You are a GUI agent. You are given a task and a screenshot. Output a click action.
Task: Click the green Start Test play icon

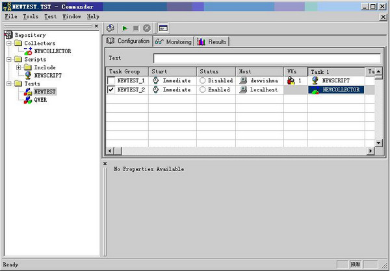pyautogui.click(x=125, y=29)
